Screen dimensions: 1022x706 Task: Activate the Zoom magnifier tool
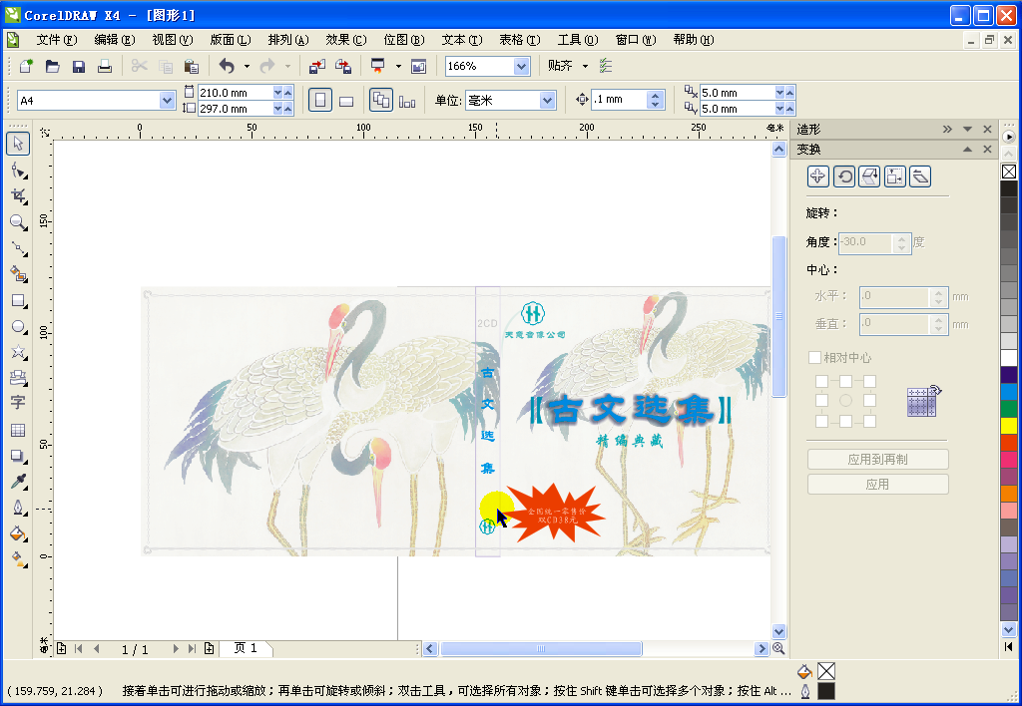(18, 222)
